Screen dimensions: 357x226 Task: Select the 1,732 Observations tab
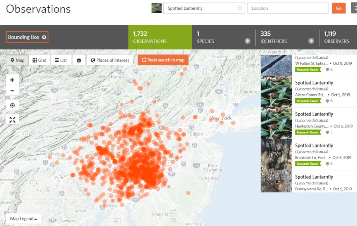(x=160, y=37)
